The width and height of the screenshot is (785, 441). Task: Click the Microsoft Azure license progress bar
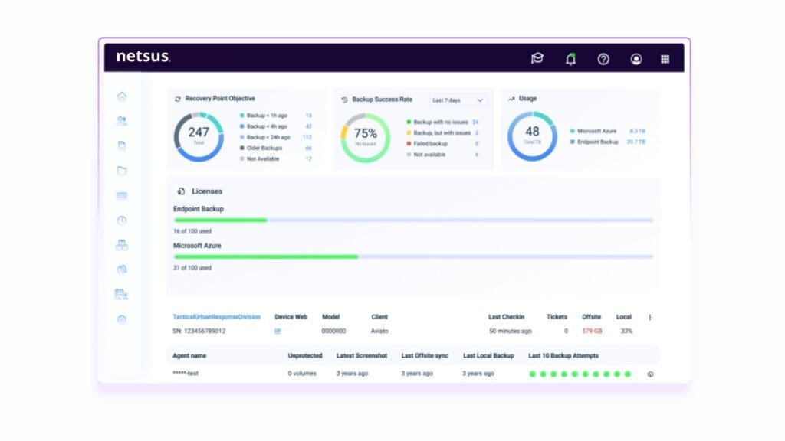click(x=413, y=256)
